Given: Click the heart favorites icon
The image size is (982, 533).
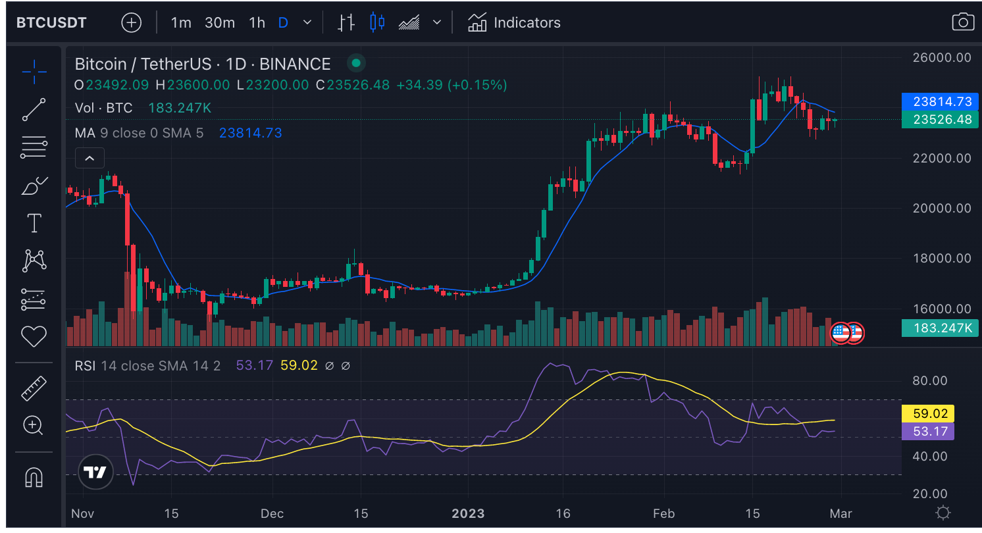Looking at the screenshot, I should [x=34, y=337].
